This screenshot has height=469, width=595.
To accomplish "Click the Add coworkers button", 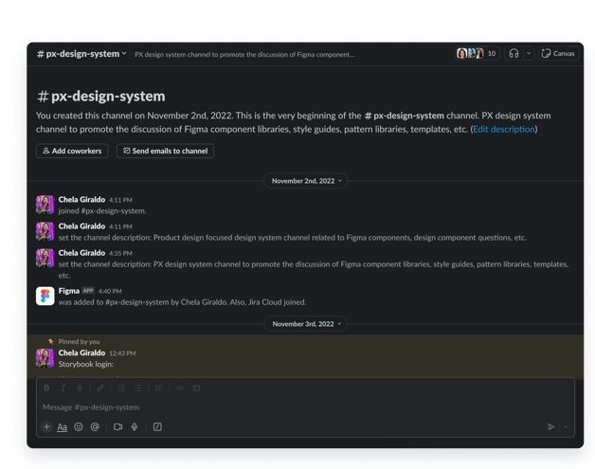I will pos(72,151).
